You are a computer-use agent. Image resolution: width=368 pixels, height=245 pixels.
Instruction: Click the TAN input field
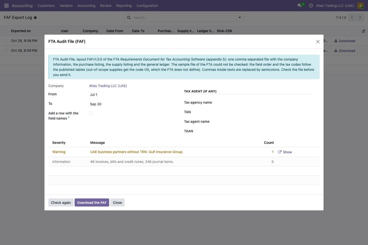pyautogui.click(x=268, y=112)
